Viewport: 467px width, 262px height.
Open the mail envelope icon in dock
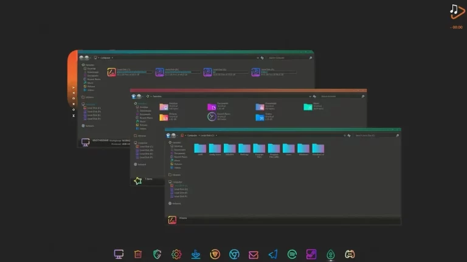254,255
